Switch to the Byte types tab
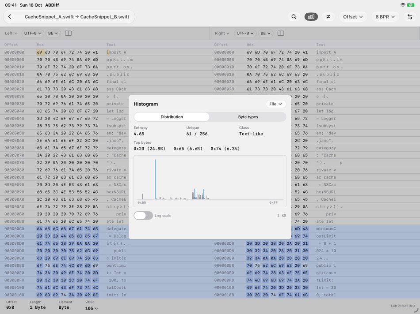 point(248,117)
